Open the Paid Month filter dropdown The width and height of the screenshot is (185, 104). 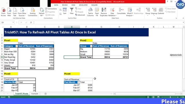point(78,82)
